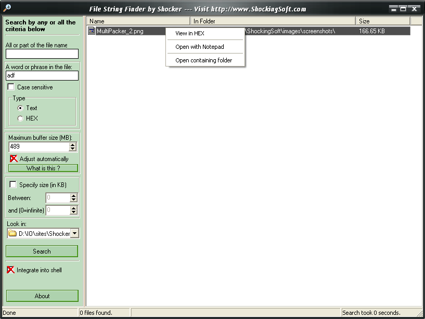
Task: Decrease the Between size value
Action: point(73,200)
